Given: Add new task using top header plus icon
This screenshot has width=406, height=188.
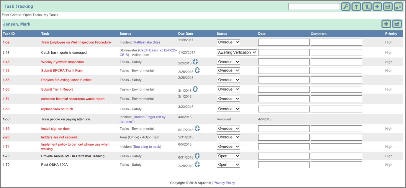Looking at the screenshot, I should pos(377,6).
